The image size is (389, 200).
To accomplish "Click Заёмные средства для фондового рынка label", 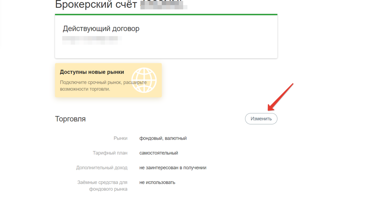I will click(102, 186).
